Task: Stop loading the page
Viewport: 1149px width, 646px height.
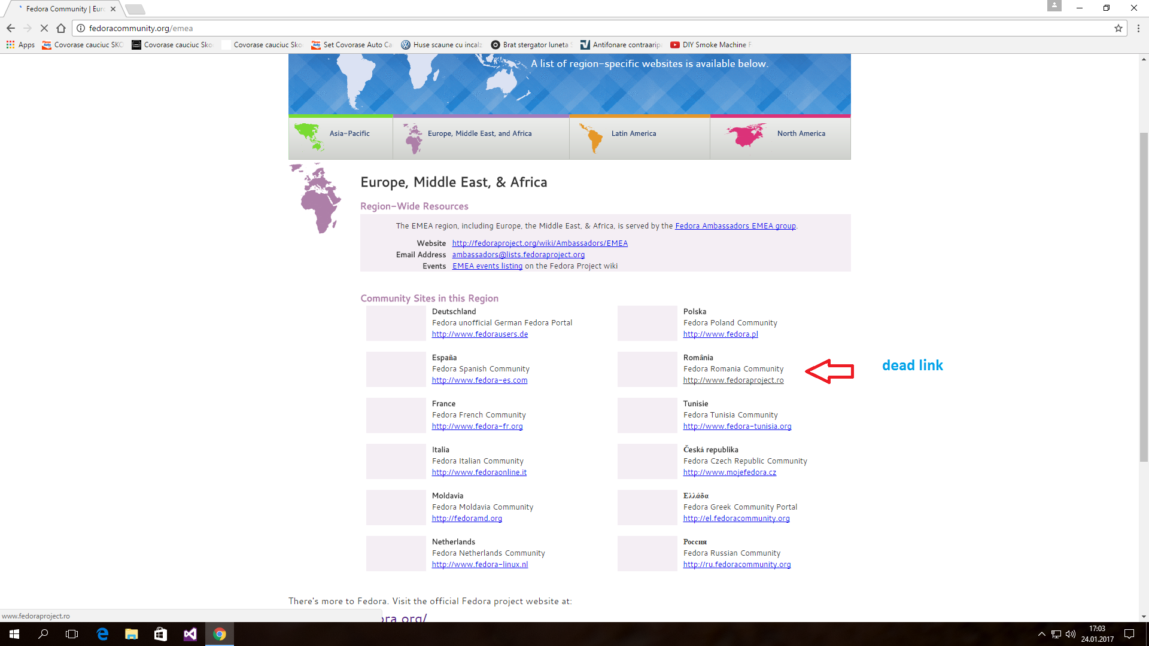Action: tap(44, 28)
